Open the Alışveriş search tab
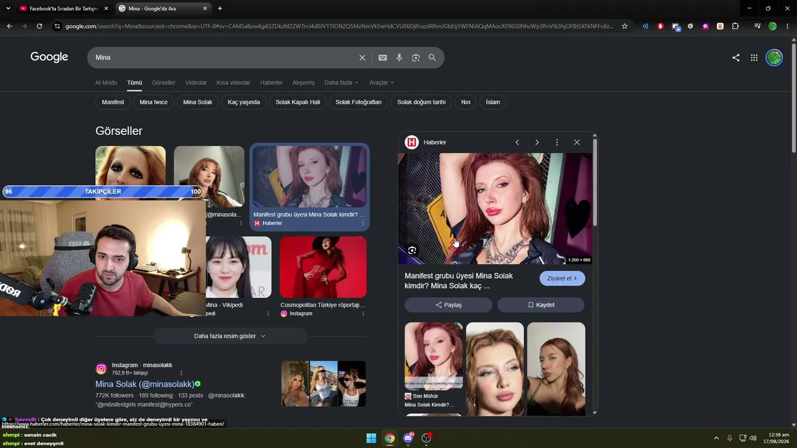 click(304, 83)
